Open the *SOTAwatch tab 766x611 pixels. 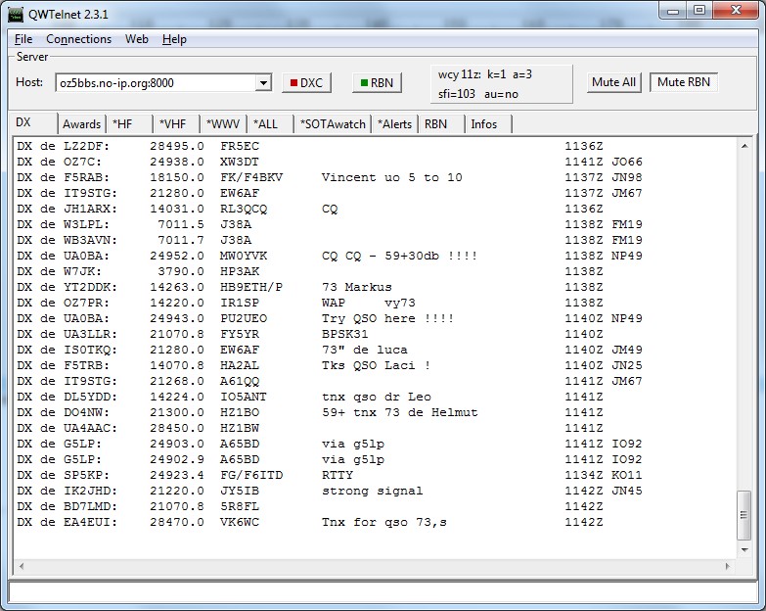point(333,124)
